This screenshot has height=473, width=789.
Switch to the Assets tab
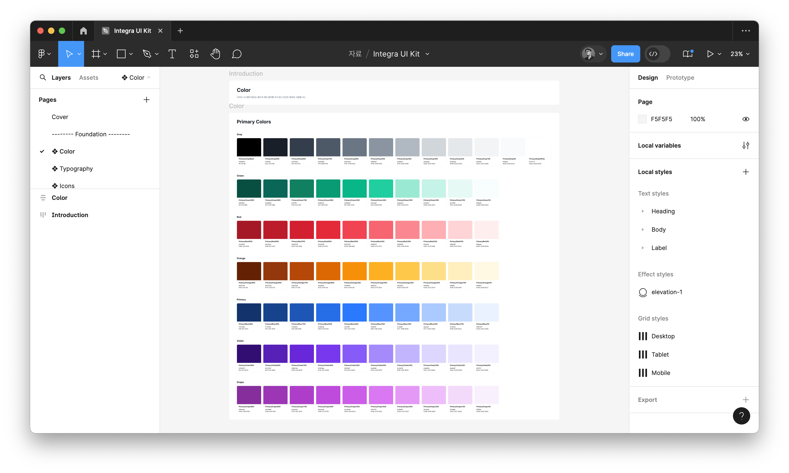click(89, 78)
